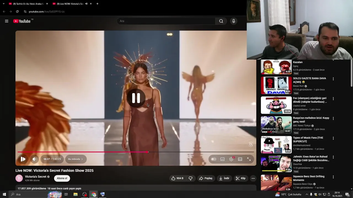Open Chrome from the taskbar
Screen dimensions: 353x198
coord(94,194)
